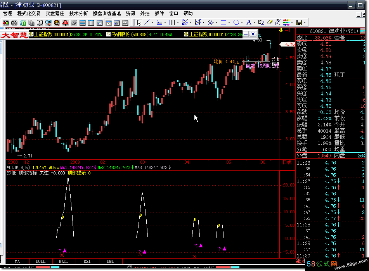This screenshot has width=369, height=271.
Task: Select the vertical lines drawing tool
Action: (172, 22)
